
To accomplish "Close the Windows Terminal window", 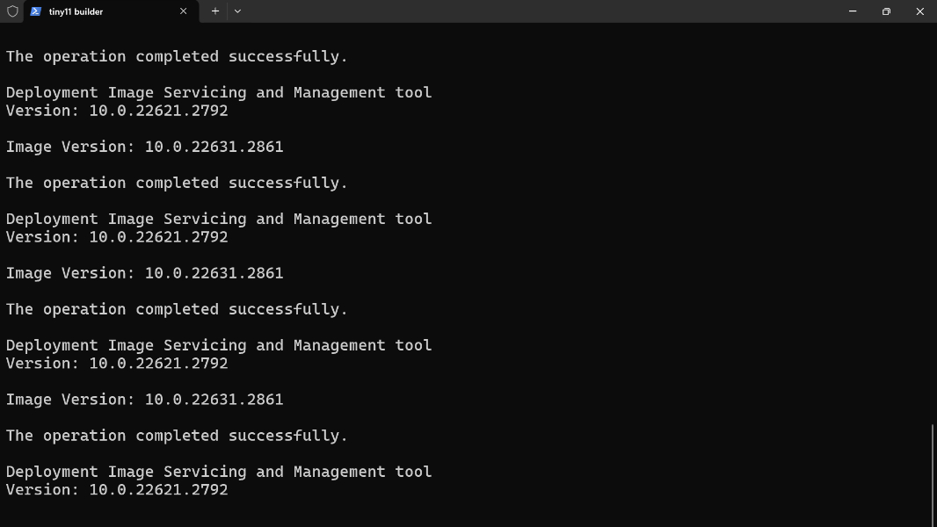I will [920, 11].
